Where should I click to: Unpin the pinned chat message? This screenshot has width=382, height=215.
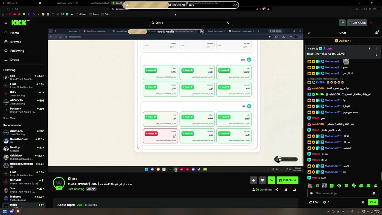click(369, 49)
